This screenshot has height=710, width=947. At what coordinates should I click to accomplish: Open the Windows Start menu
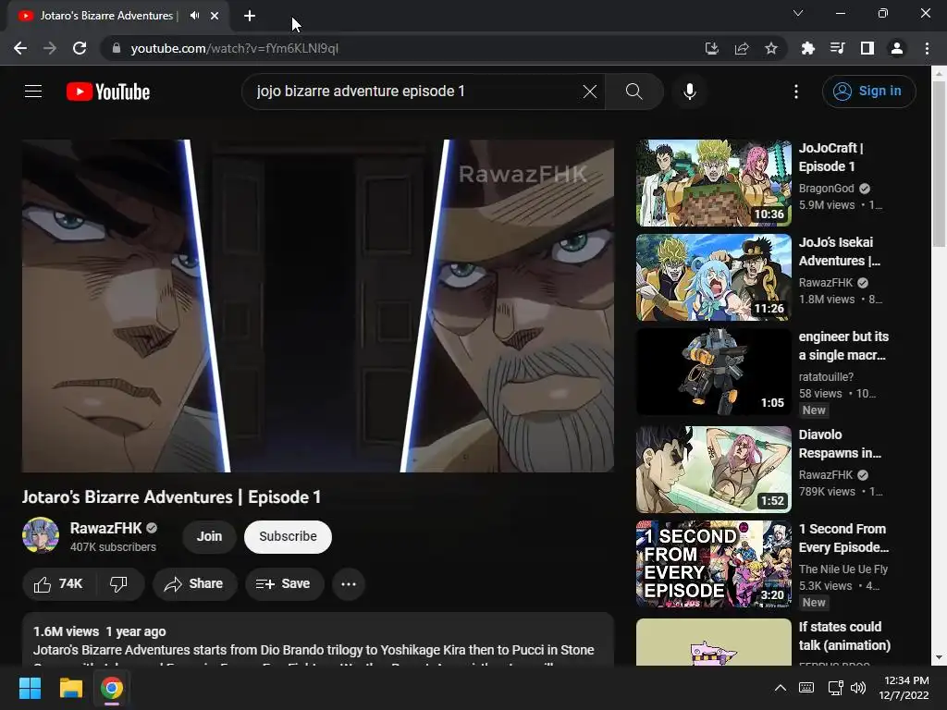coord(31,688)
